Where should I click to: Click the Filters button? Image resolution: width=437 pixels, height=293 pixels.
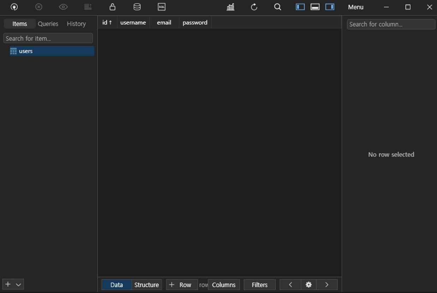259,285
